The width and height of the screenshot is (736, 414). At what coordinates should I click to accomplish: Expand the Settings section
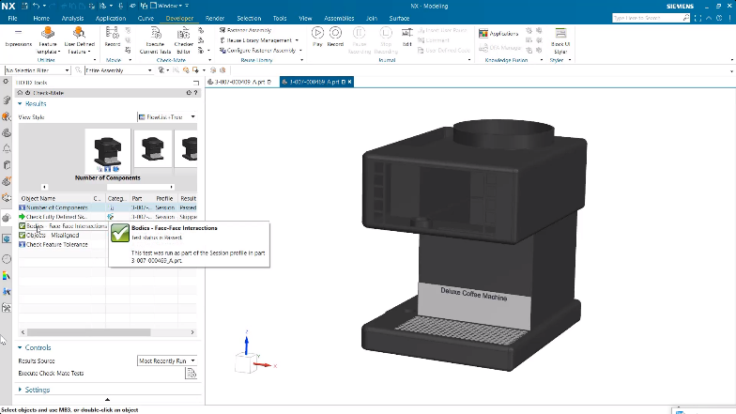coord(38,390)
